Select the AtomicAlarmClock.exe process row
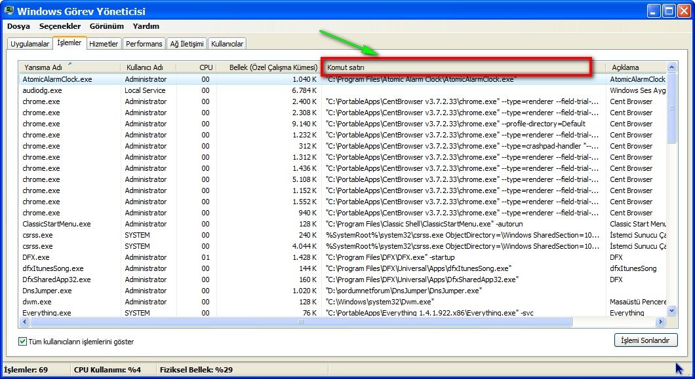Screen dimensions: 695x379 pyautogui.click(x=343, y=79)
